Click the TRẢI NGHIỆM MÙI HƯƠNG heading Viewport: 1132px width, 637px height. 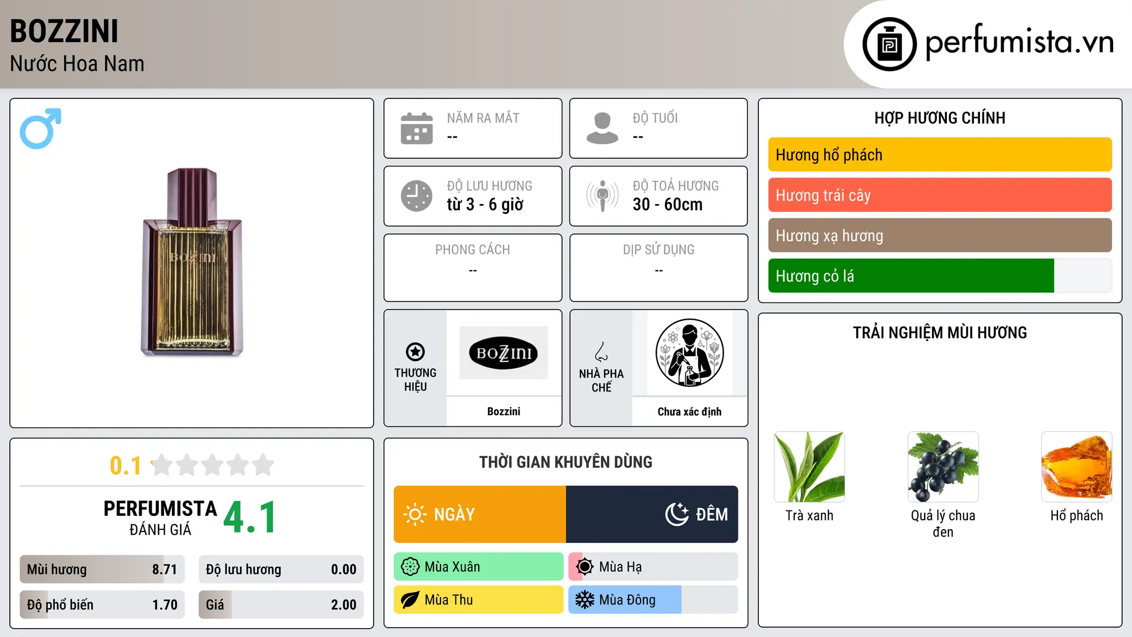[940, 332]
